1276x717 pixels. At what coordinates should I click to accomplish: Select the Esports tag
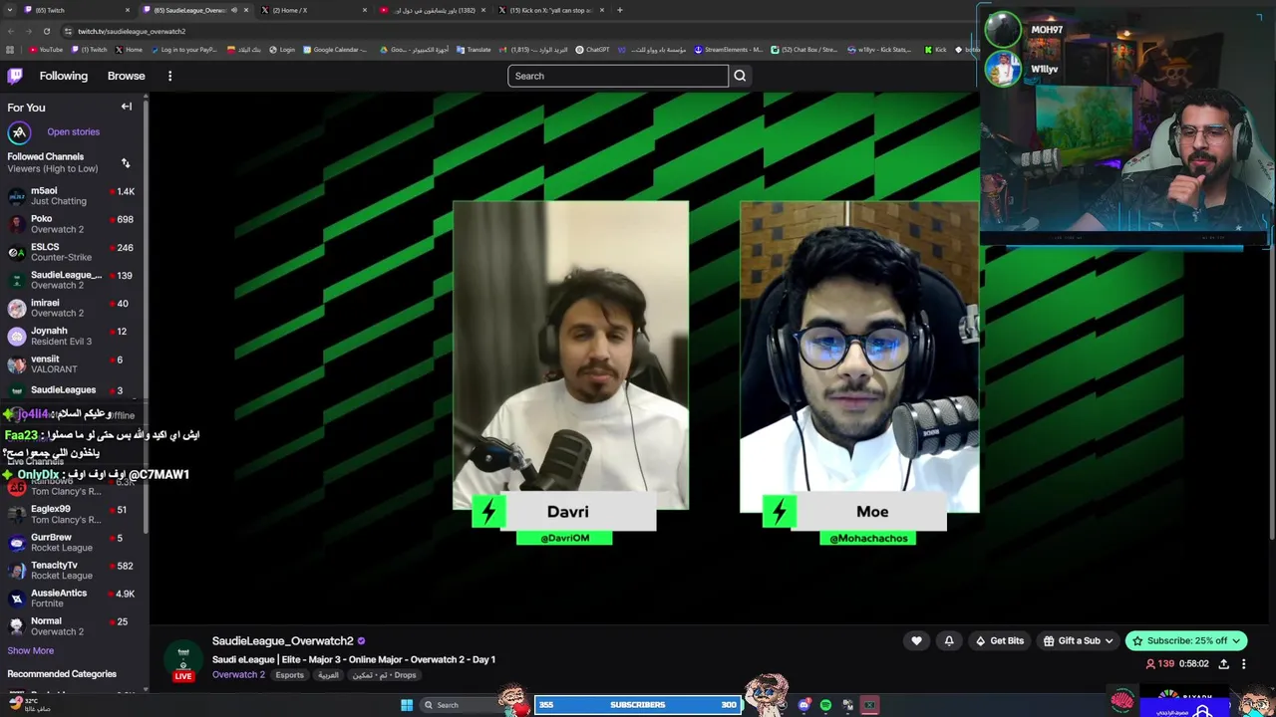tap(290, 675)
